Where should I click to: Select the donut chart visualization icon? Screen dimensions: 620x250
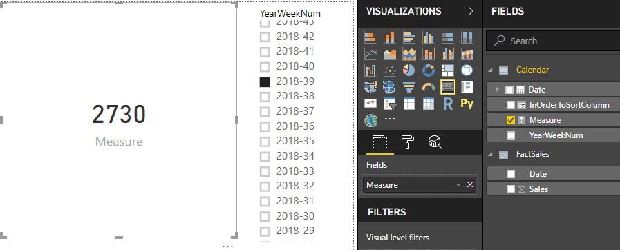pos(429,70)
